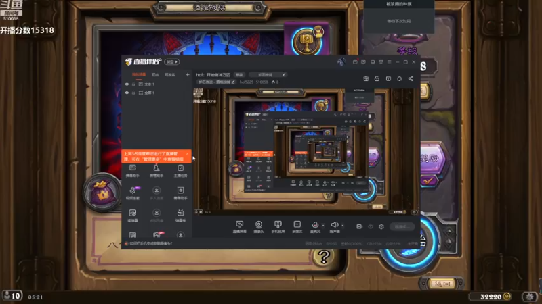Click the Hearthstone gold coin balance 32220
This screenshot has width=542, height=304.
pos(491,297)
